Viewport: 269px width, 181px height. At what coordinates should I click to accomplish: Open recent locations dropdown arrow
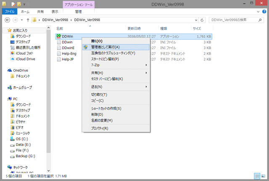(x=22, y=20)
